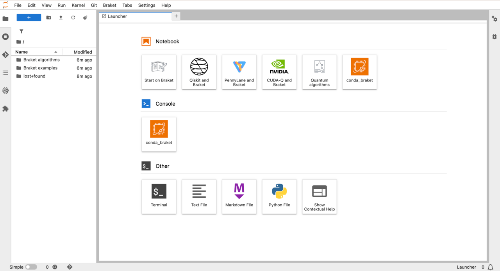
Task: Open the debugger bug icon
Action: pos(495,37)
